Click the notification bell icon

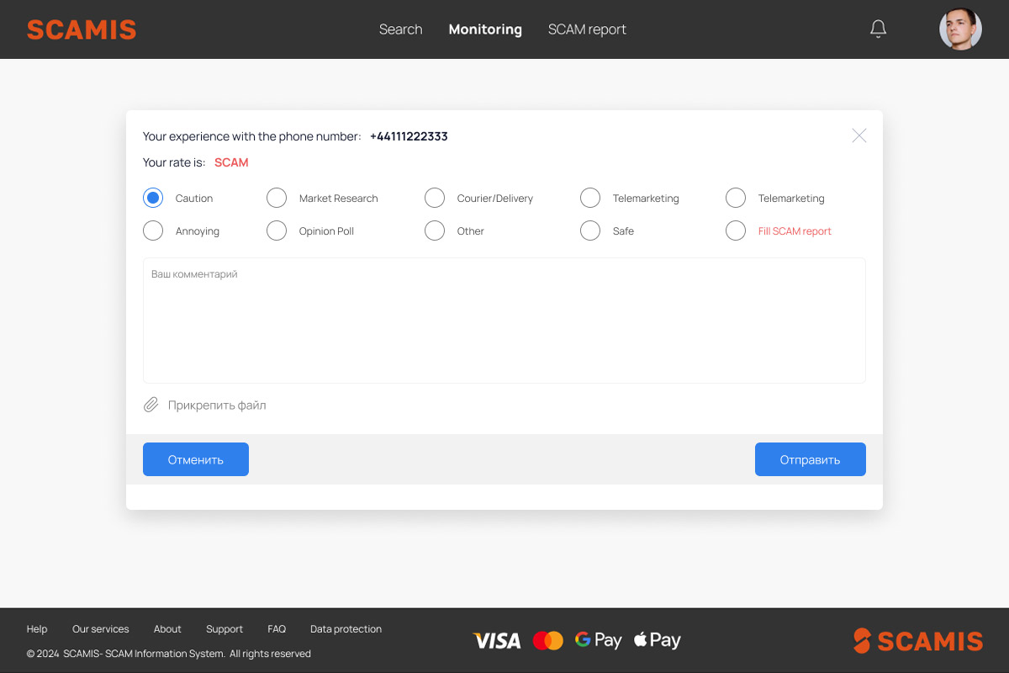click(878, 29)
